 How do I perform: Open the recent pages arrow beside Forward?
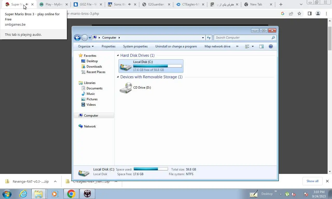pos(90,38)
